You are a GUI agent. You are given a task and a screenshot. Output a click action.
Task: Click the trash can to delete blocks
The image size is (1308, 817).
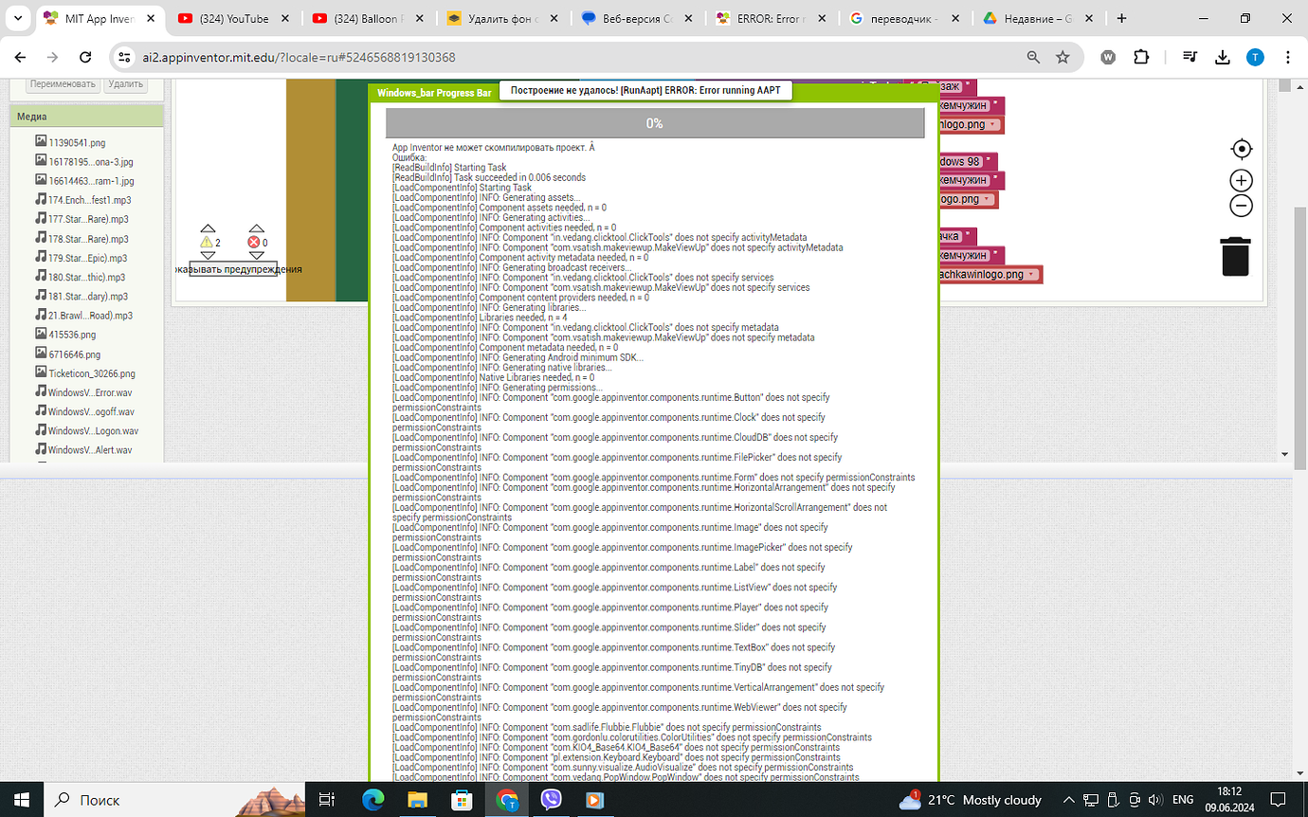point(1237,256)
